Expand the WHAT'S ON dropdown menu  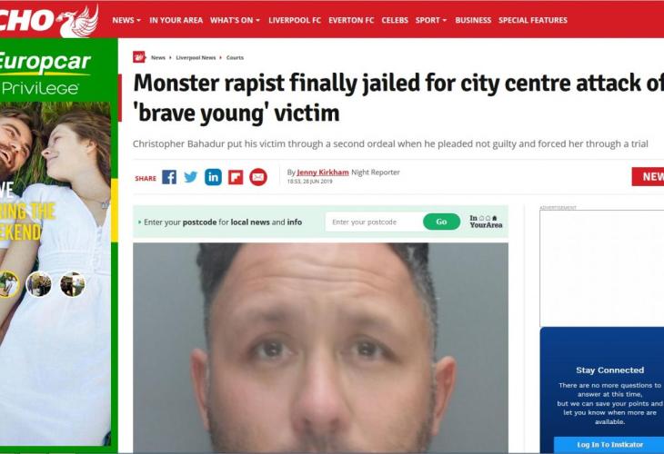point(235,20)
